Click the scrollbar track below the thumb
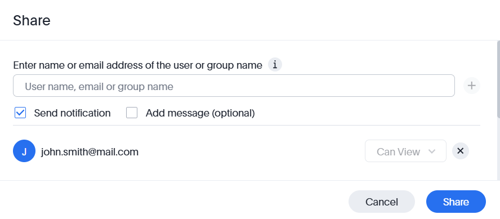 [x=498, y=149]
